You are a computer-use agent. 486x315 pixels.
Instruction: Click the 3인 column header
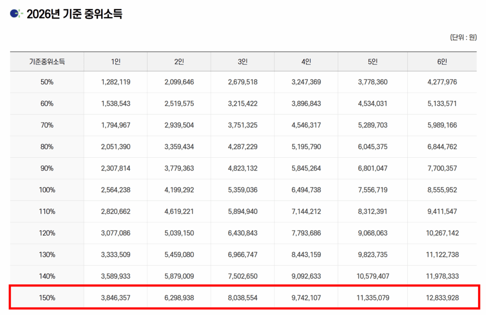click(243, 61)
